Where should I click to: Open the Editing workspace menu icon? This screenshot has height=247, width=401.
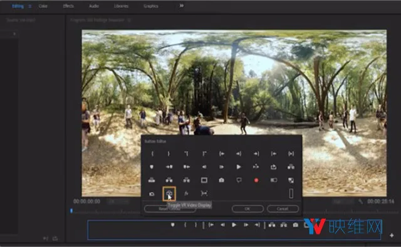pos(29,6)
